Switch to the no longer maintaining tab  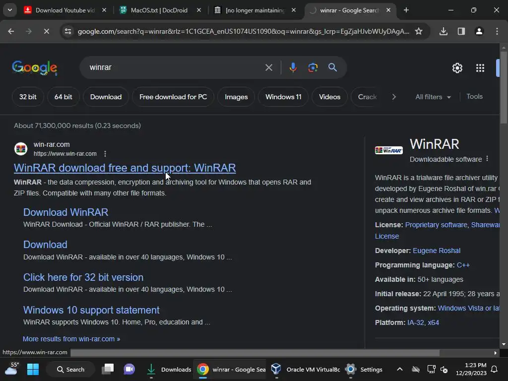click(x=255, y=10)
